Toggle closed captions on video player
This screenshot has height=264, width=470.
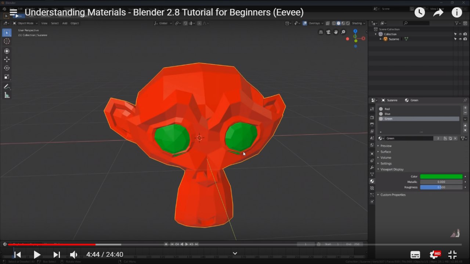tap(415, 254)
